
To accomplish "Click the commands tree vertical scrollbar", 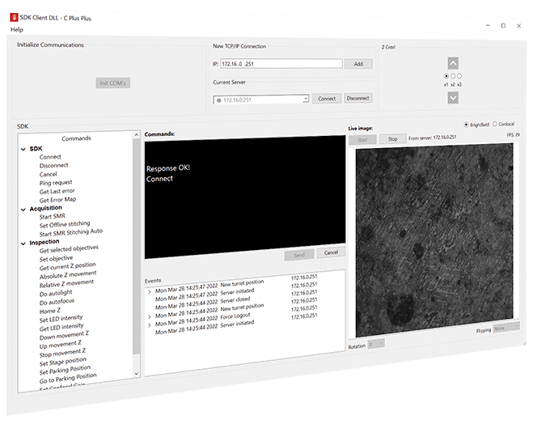I will point(136,245).
